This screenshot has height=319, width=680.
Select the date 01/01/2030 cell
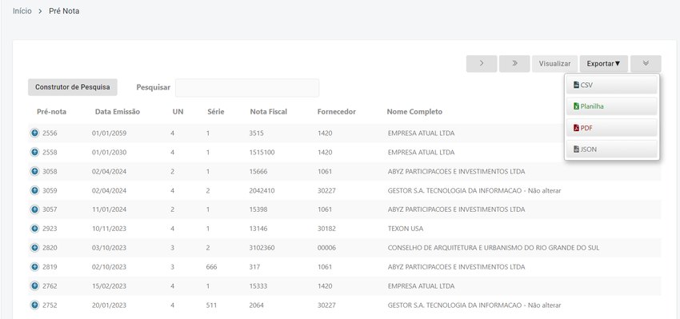[x=110, y=152]
